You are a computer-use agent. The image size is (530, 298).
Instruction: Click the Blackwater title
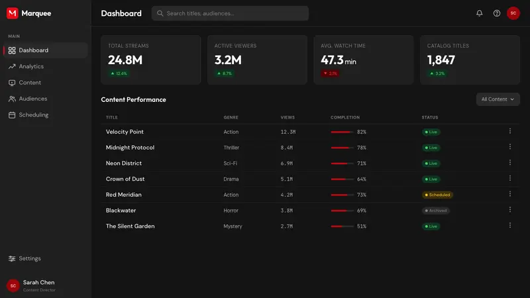121,211
